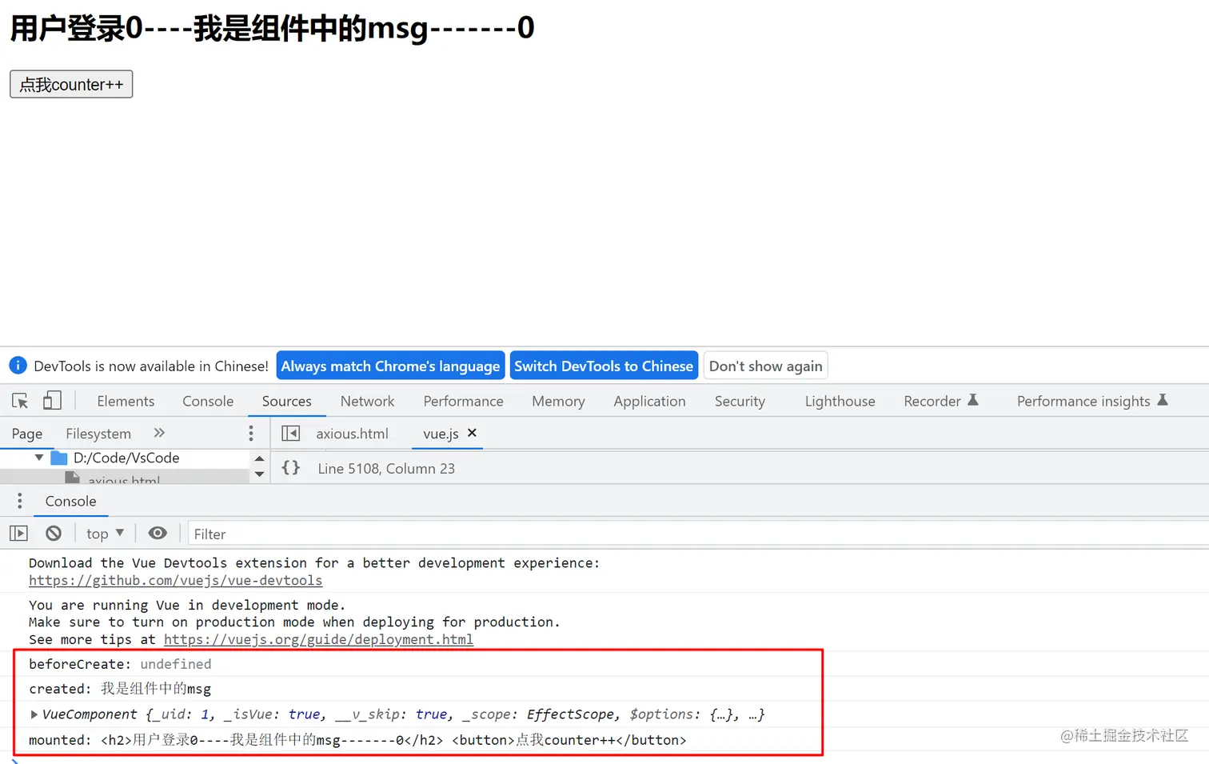Select the Filesystem navigator tab
This screenshot has width=1209, height=764.
98,434
